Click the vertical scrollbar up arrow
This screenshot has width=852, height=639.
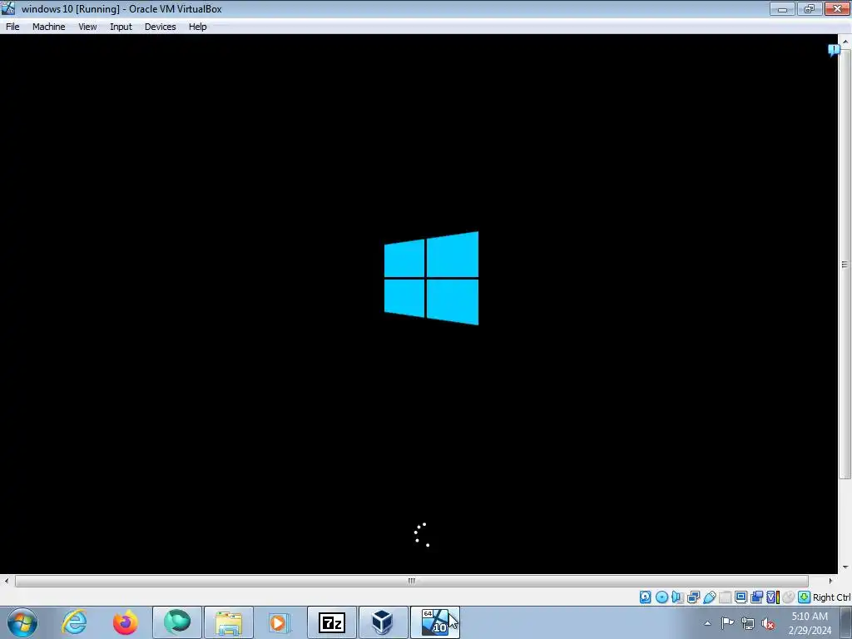(x=845, y=42)
